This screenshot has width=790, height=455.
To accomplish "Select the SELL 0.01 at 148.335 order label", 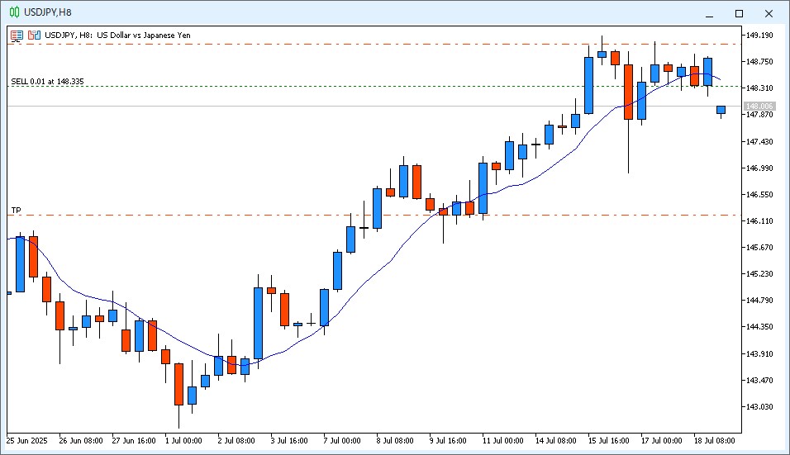I will click(x=47, y=82).
